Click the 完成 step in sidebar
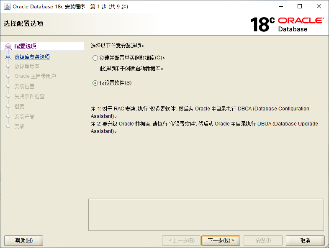The width and height of the screenshot is (329, 248). click(19, 126)
